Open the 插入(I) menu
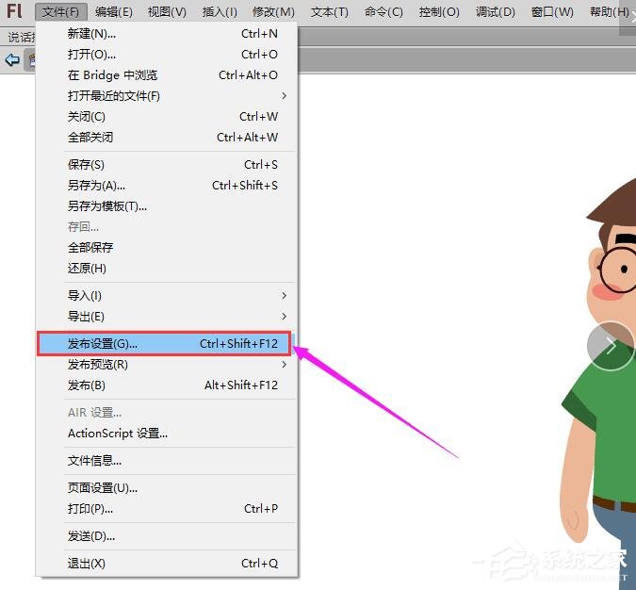 coord(220,12)
